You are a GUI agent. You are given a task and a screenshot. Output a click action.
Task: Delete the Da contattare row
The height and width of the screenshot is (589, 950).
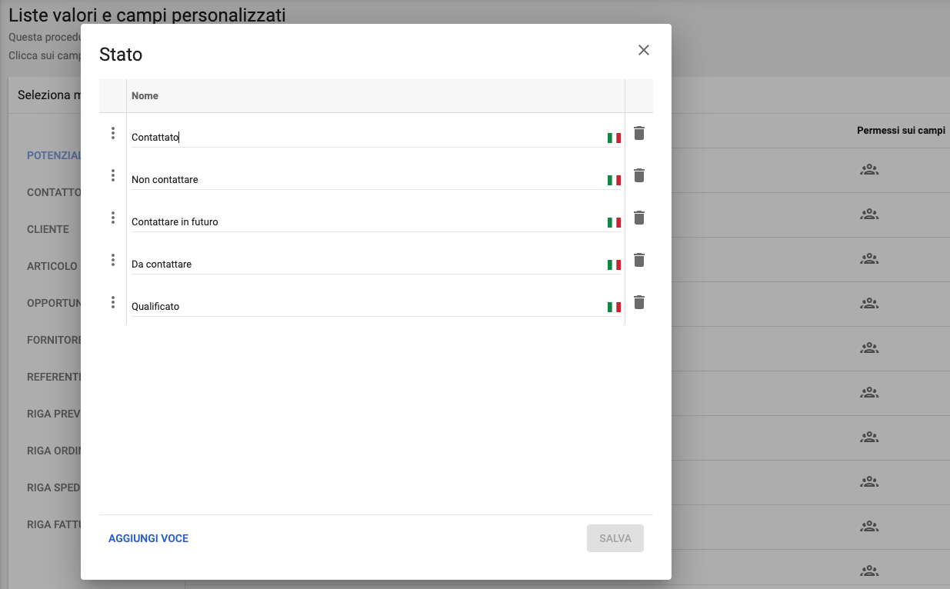638,261
